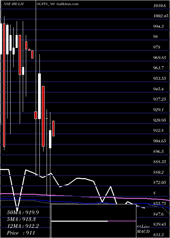Click the 994.3 price level label
Image resolution: width=170 pixels, height=238 pixels.
[158, 27]
